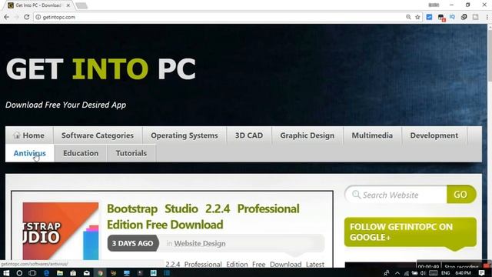
Task: Click the IQ extension icon
Action: [452, 17]
